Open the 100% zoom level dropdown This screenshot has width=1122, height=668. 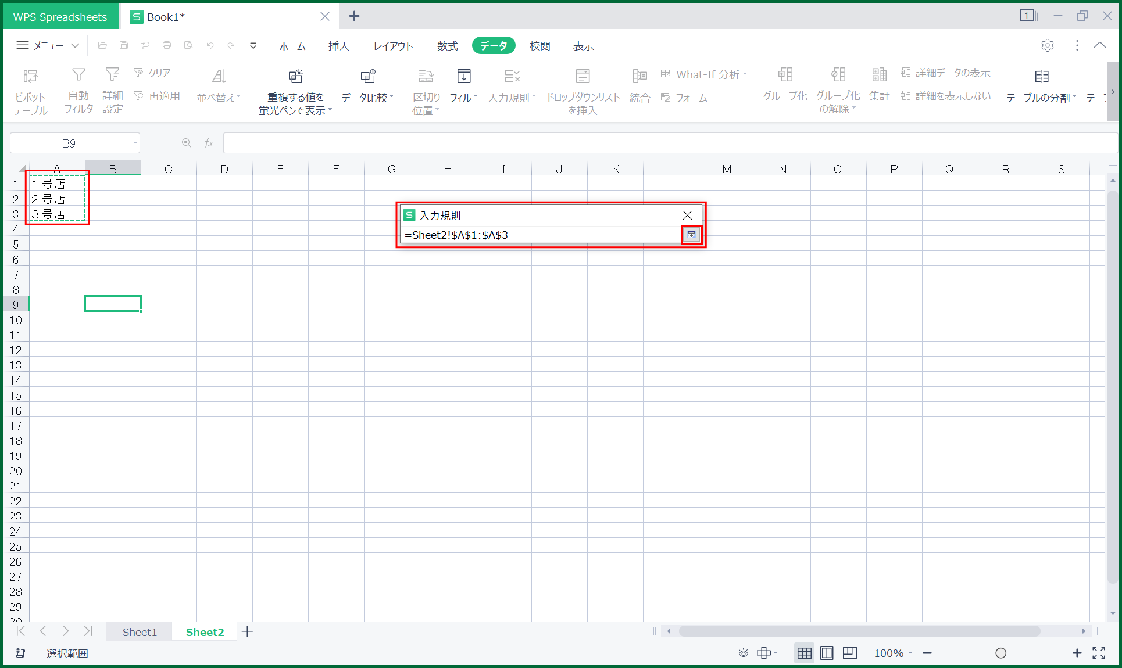[892, 653]
